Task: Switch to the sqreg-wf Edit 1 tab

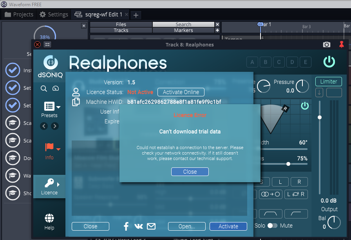Action: (x=100, y=14)
